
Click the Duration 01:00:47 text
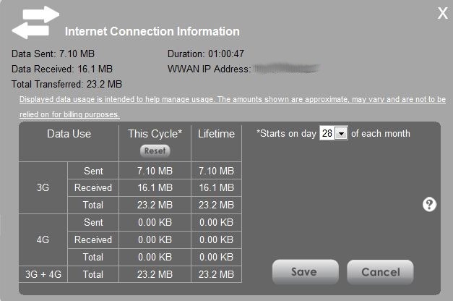pos(206,54)
